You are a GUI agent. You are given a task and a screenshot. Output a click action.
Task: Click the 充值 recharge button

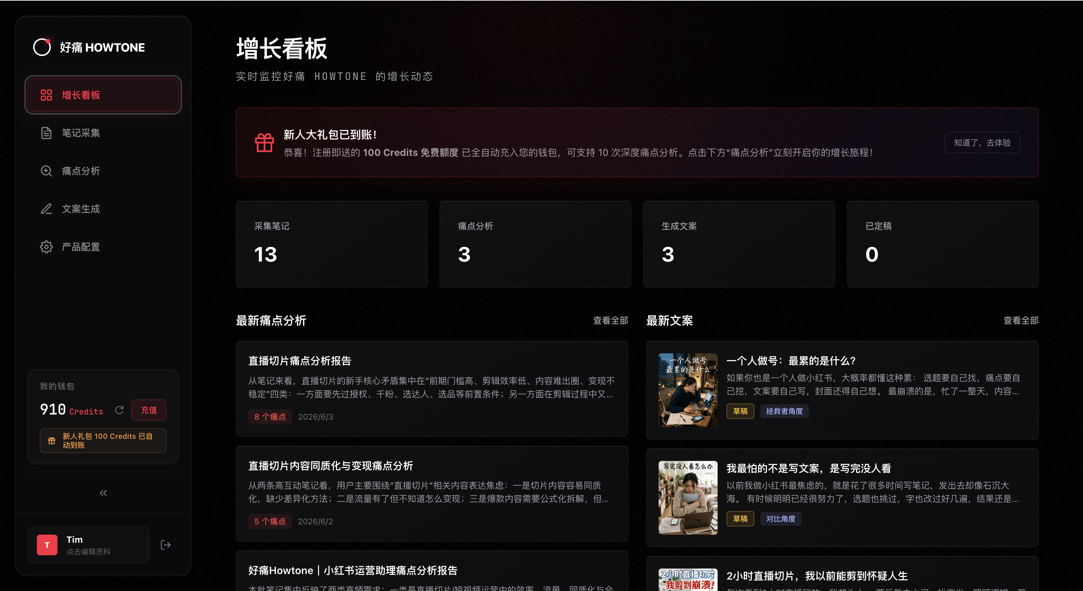149,410
